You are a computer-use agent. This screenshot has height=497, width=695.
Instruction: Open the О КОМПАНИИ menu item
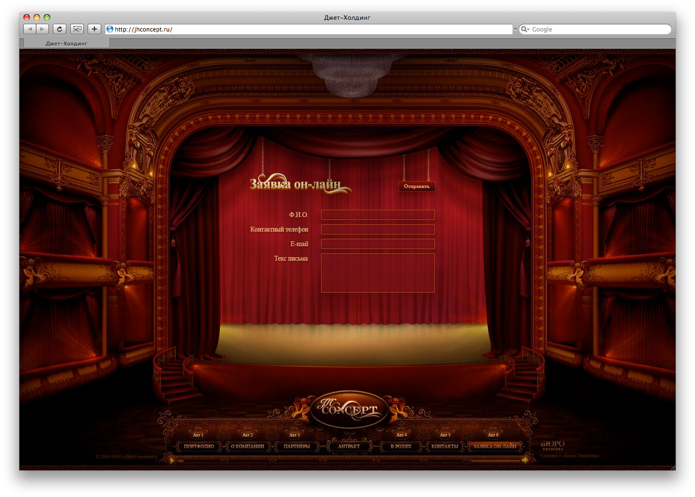(247, 446)
